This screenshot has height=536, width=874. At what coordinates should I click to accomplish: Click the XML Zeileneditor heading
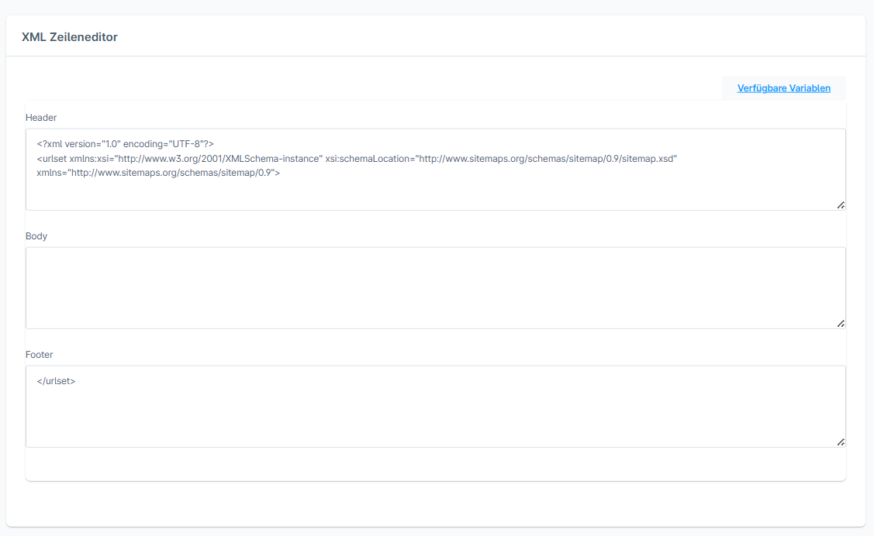pos(70,36)
